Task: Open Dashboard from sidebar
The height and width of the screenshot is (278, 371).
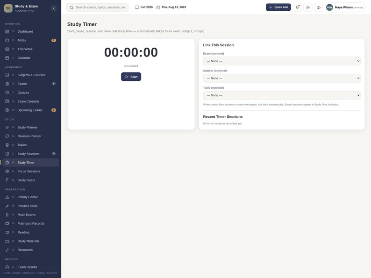Action: point(30,31)
